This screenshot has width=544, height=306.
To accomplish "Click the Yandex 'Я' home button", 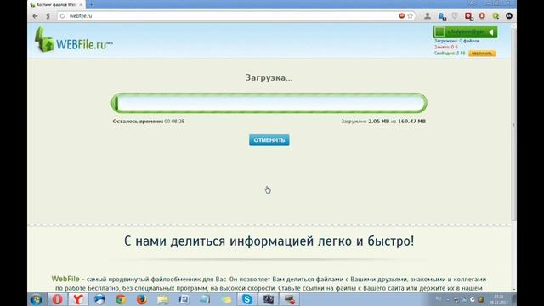I will (48, 16).
